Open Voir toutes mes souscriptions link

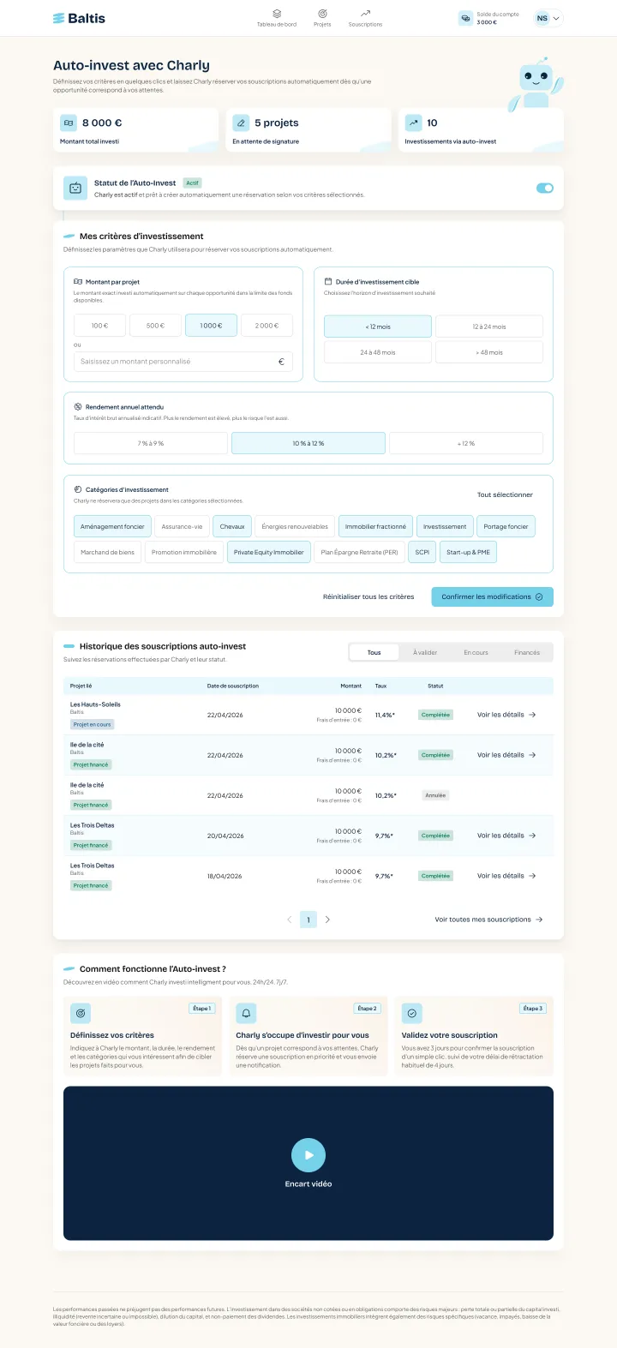click(x=488, y=920)
